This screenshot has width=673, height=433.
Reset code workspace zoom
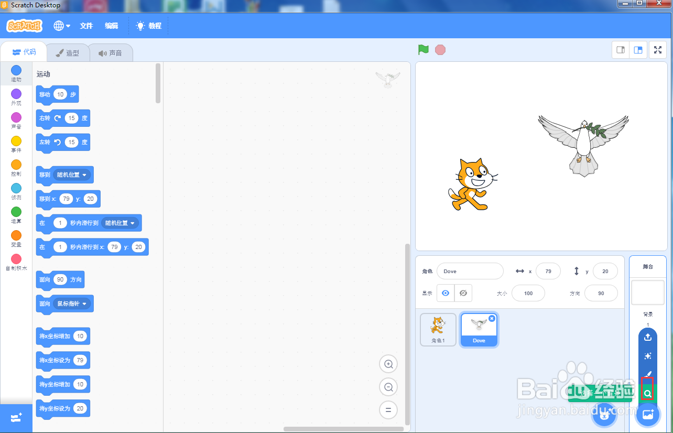pos(388,410)
